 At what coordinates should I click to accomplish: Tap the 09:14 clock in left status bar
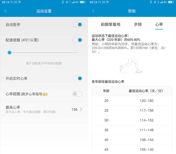6,2
